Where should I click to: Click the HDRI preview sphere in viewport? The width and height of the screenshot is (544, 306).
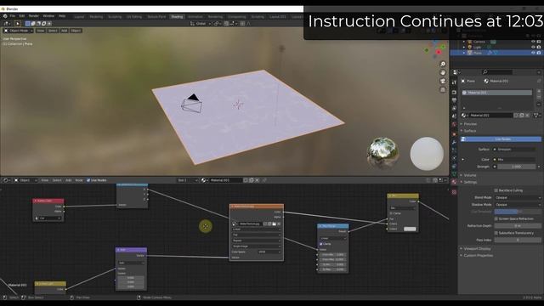383,153
